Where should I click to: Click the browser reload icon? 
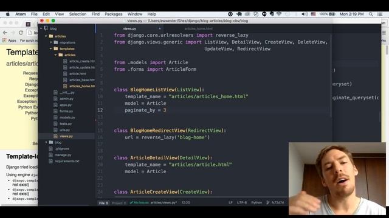[x=21, y=32]
